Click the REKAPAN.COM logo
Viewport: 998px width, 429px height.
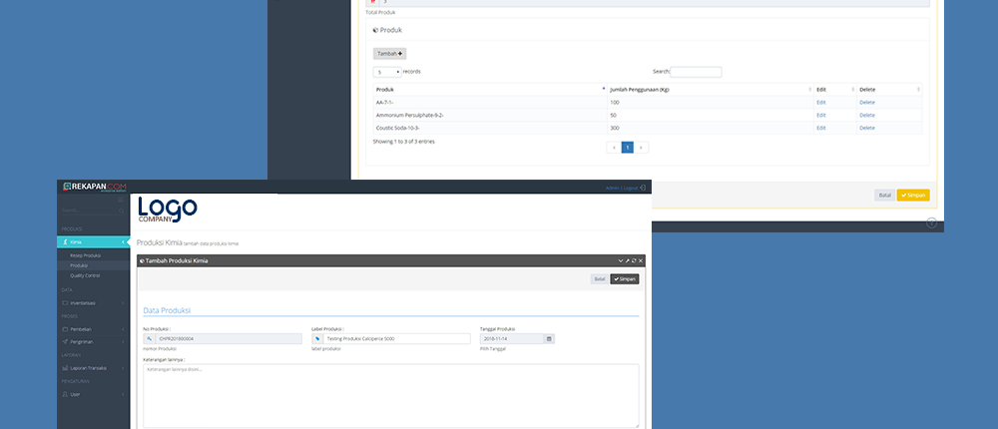pyautogui.click(x=95, y=187)
